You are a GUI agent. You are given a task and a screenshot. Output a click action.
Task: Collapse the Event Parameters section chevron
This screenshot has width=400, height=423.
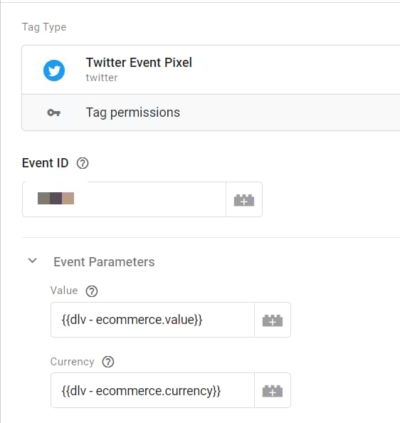[x=33, y=261]
